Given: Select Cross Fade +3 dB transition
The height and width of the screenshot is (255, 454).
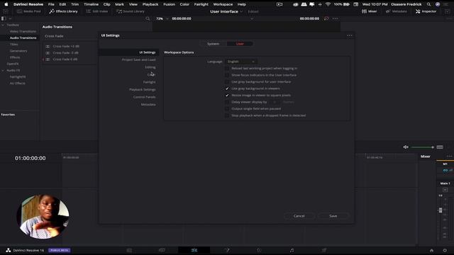Looking at the screenshot, I should (x=66, y=47).
